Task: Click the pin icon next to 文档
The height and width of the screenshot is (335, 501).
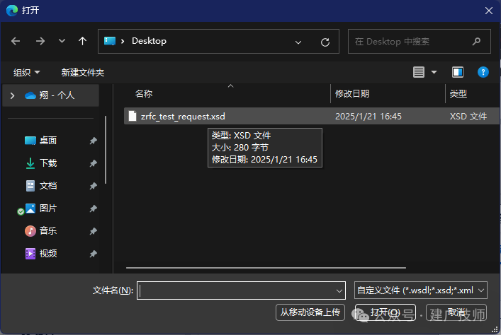Action: [x=93, y=186]
